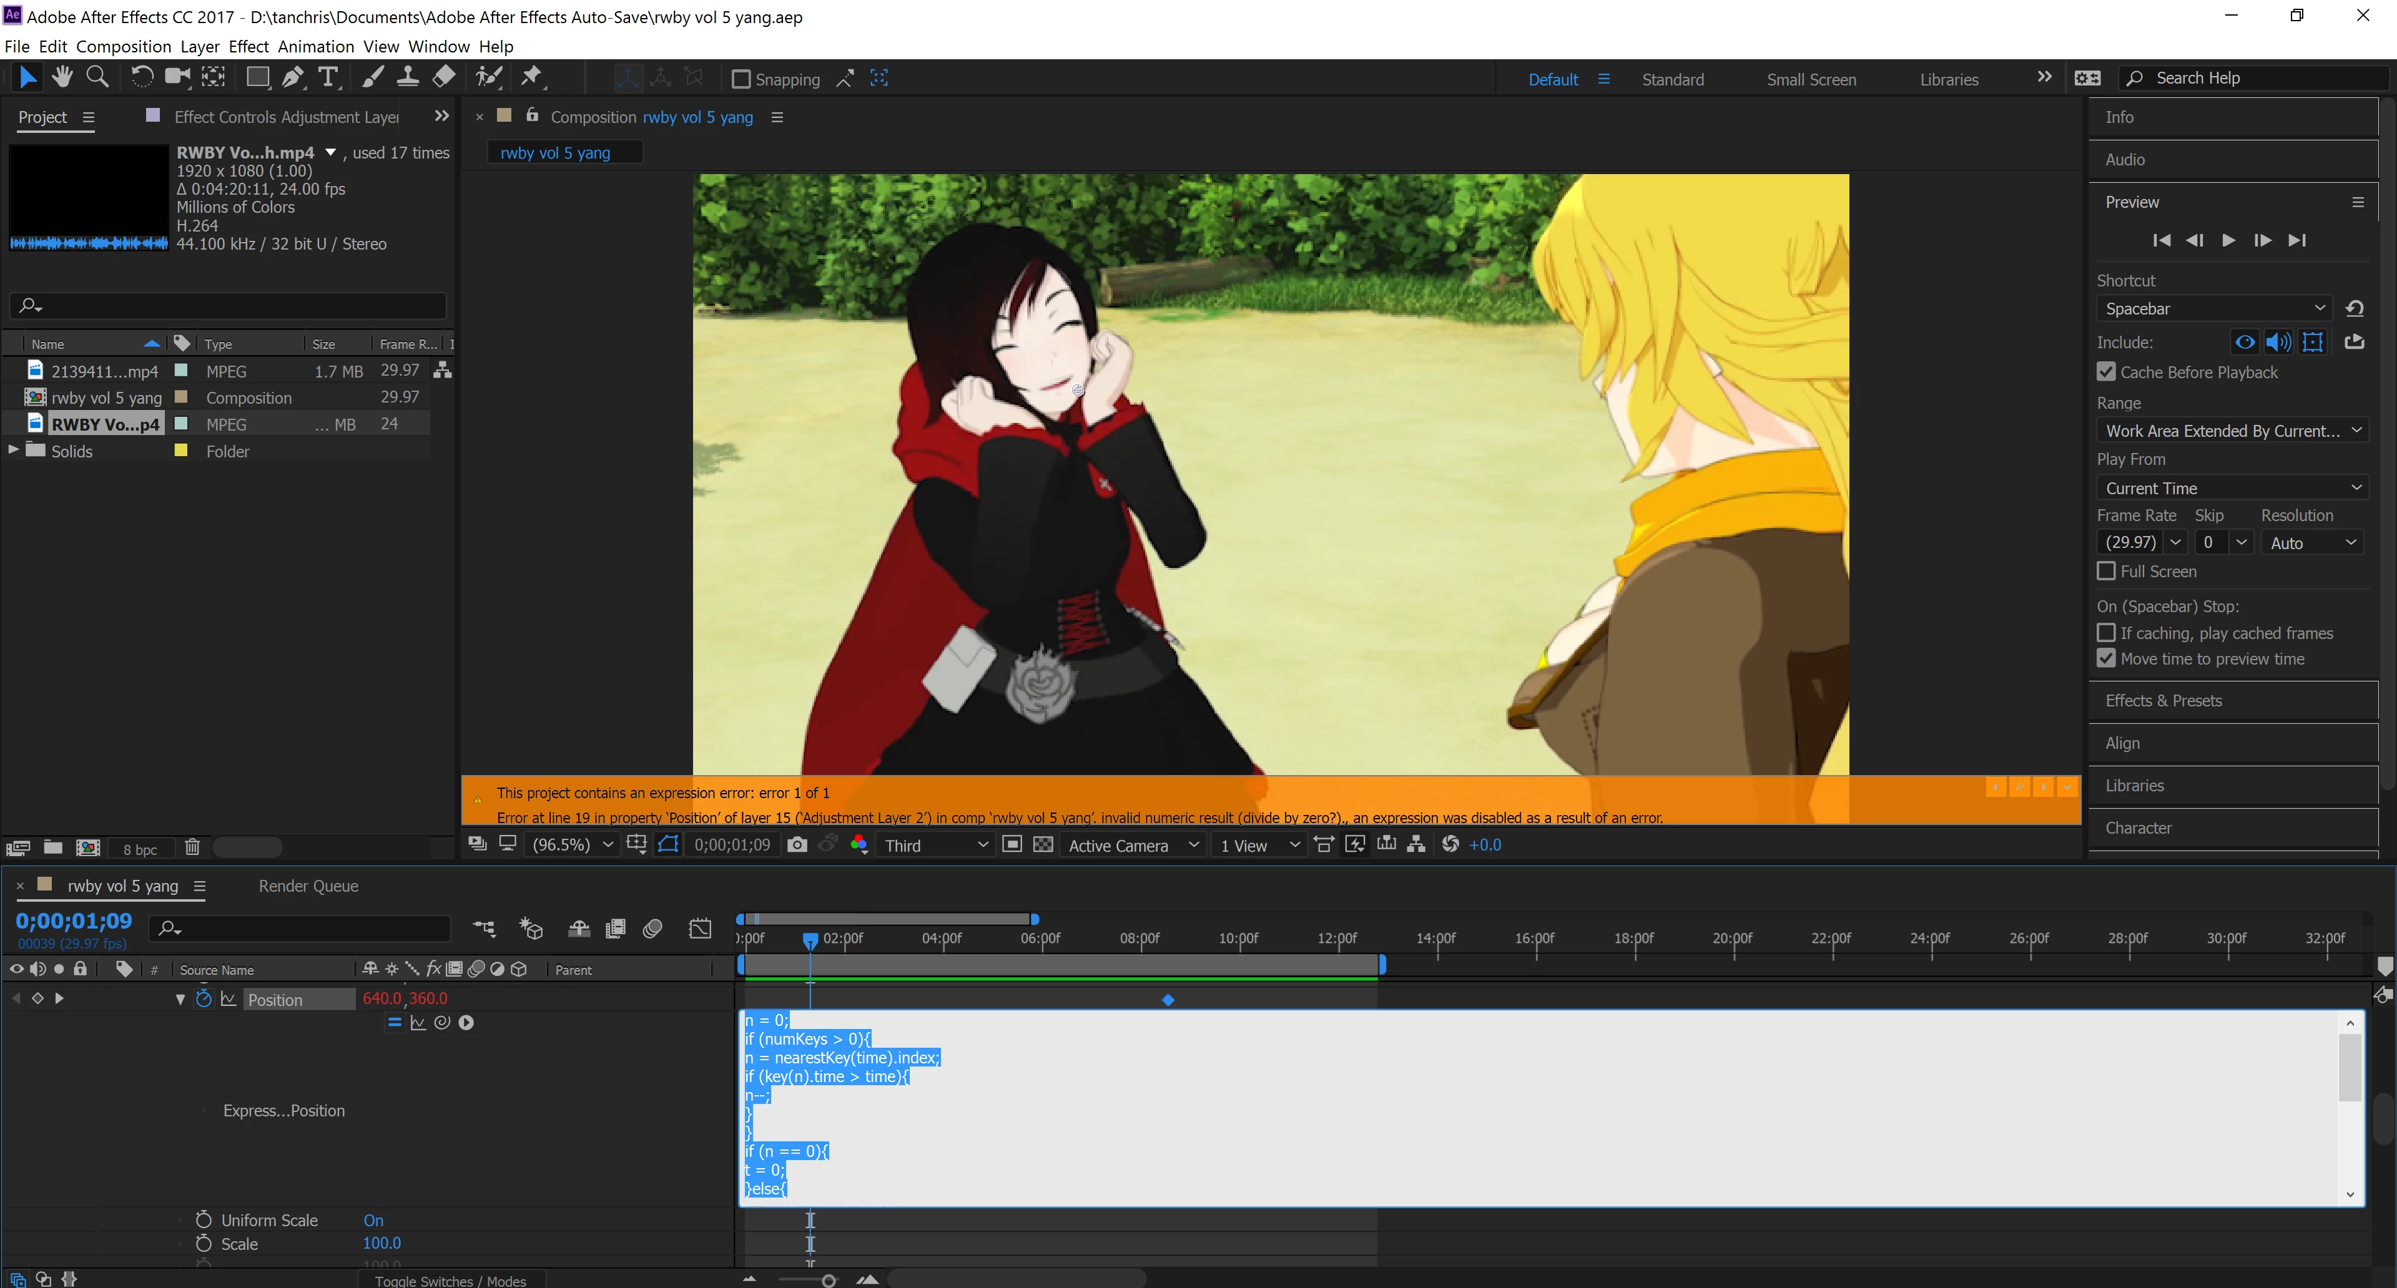Click Toggle Switches / Modes button
Image resolution: width=2397 pixels, height=1288 pixels.
coord(450,1280)
